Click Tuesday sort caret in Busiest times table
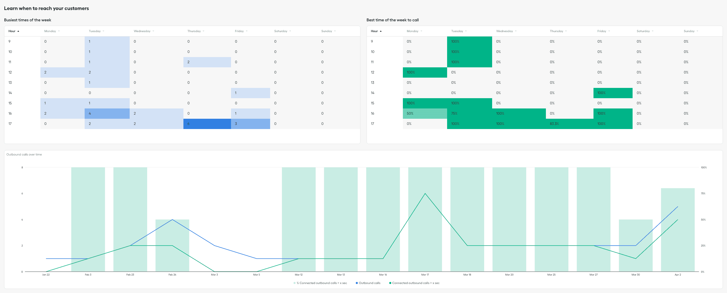The image size is (727, 293). coord(104,31)
